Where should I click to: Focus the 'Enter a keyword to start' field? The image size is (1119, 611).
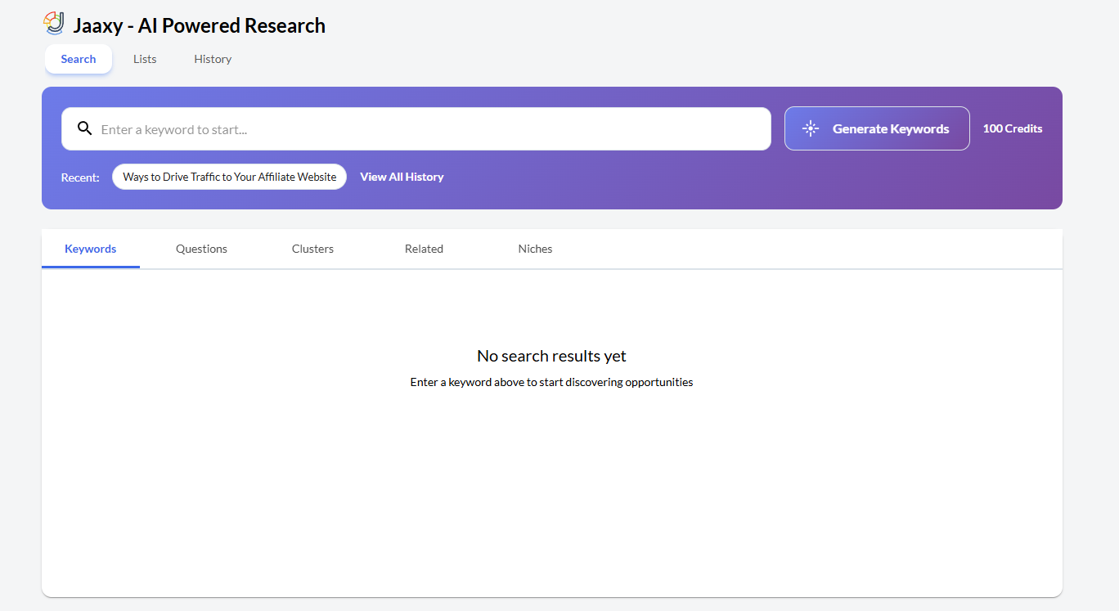[x=425, y=129]
